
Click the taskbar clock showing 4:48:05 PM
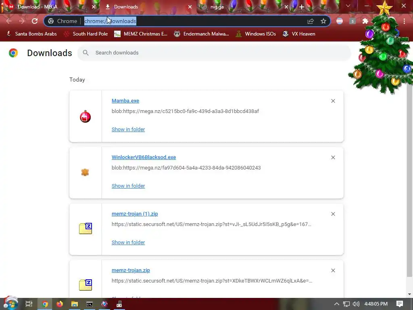[x=376, y=304]
